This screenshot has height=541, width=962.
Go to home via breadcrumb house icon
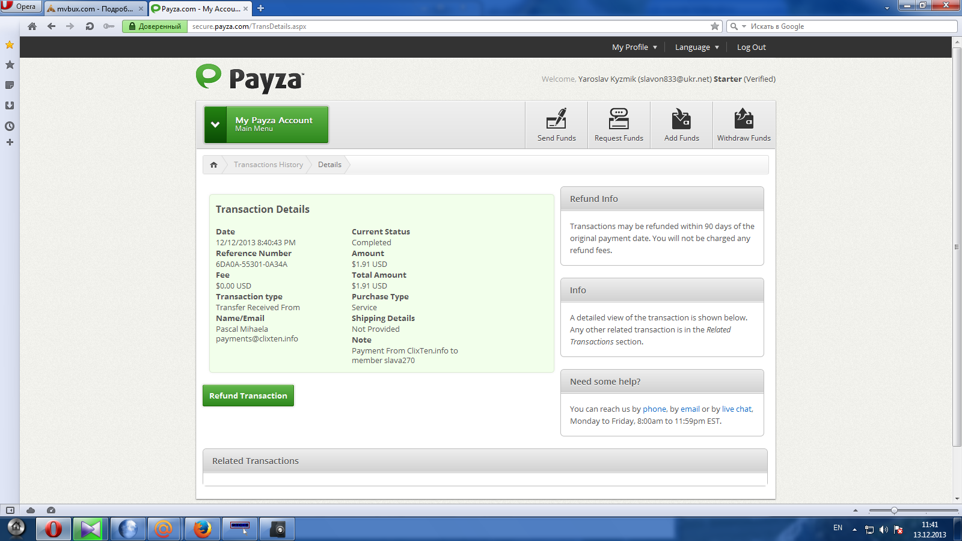[213, 165]
